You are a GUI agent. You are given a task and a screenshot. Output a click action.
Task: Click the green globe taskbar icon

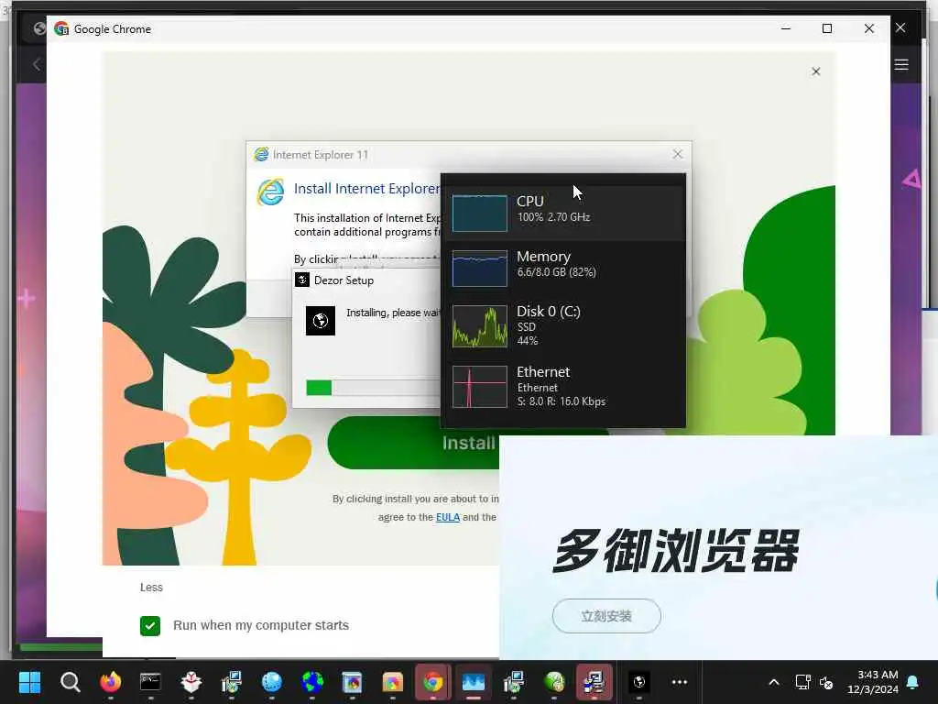554,682
